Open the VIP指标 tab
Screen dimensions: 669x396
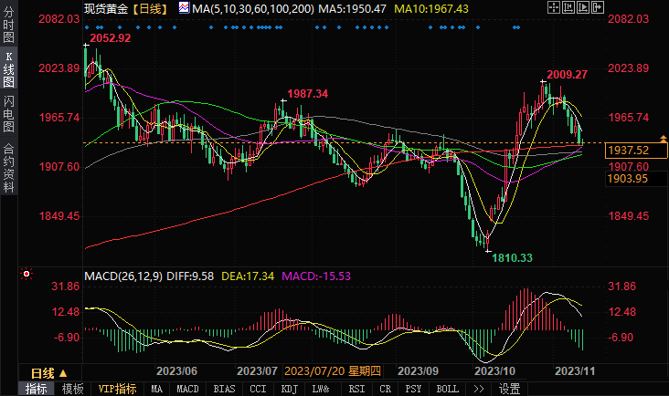point(117,389)
